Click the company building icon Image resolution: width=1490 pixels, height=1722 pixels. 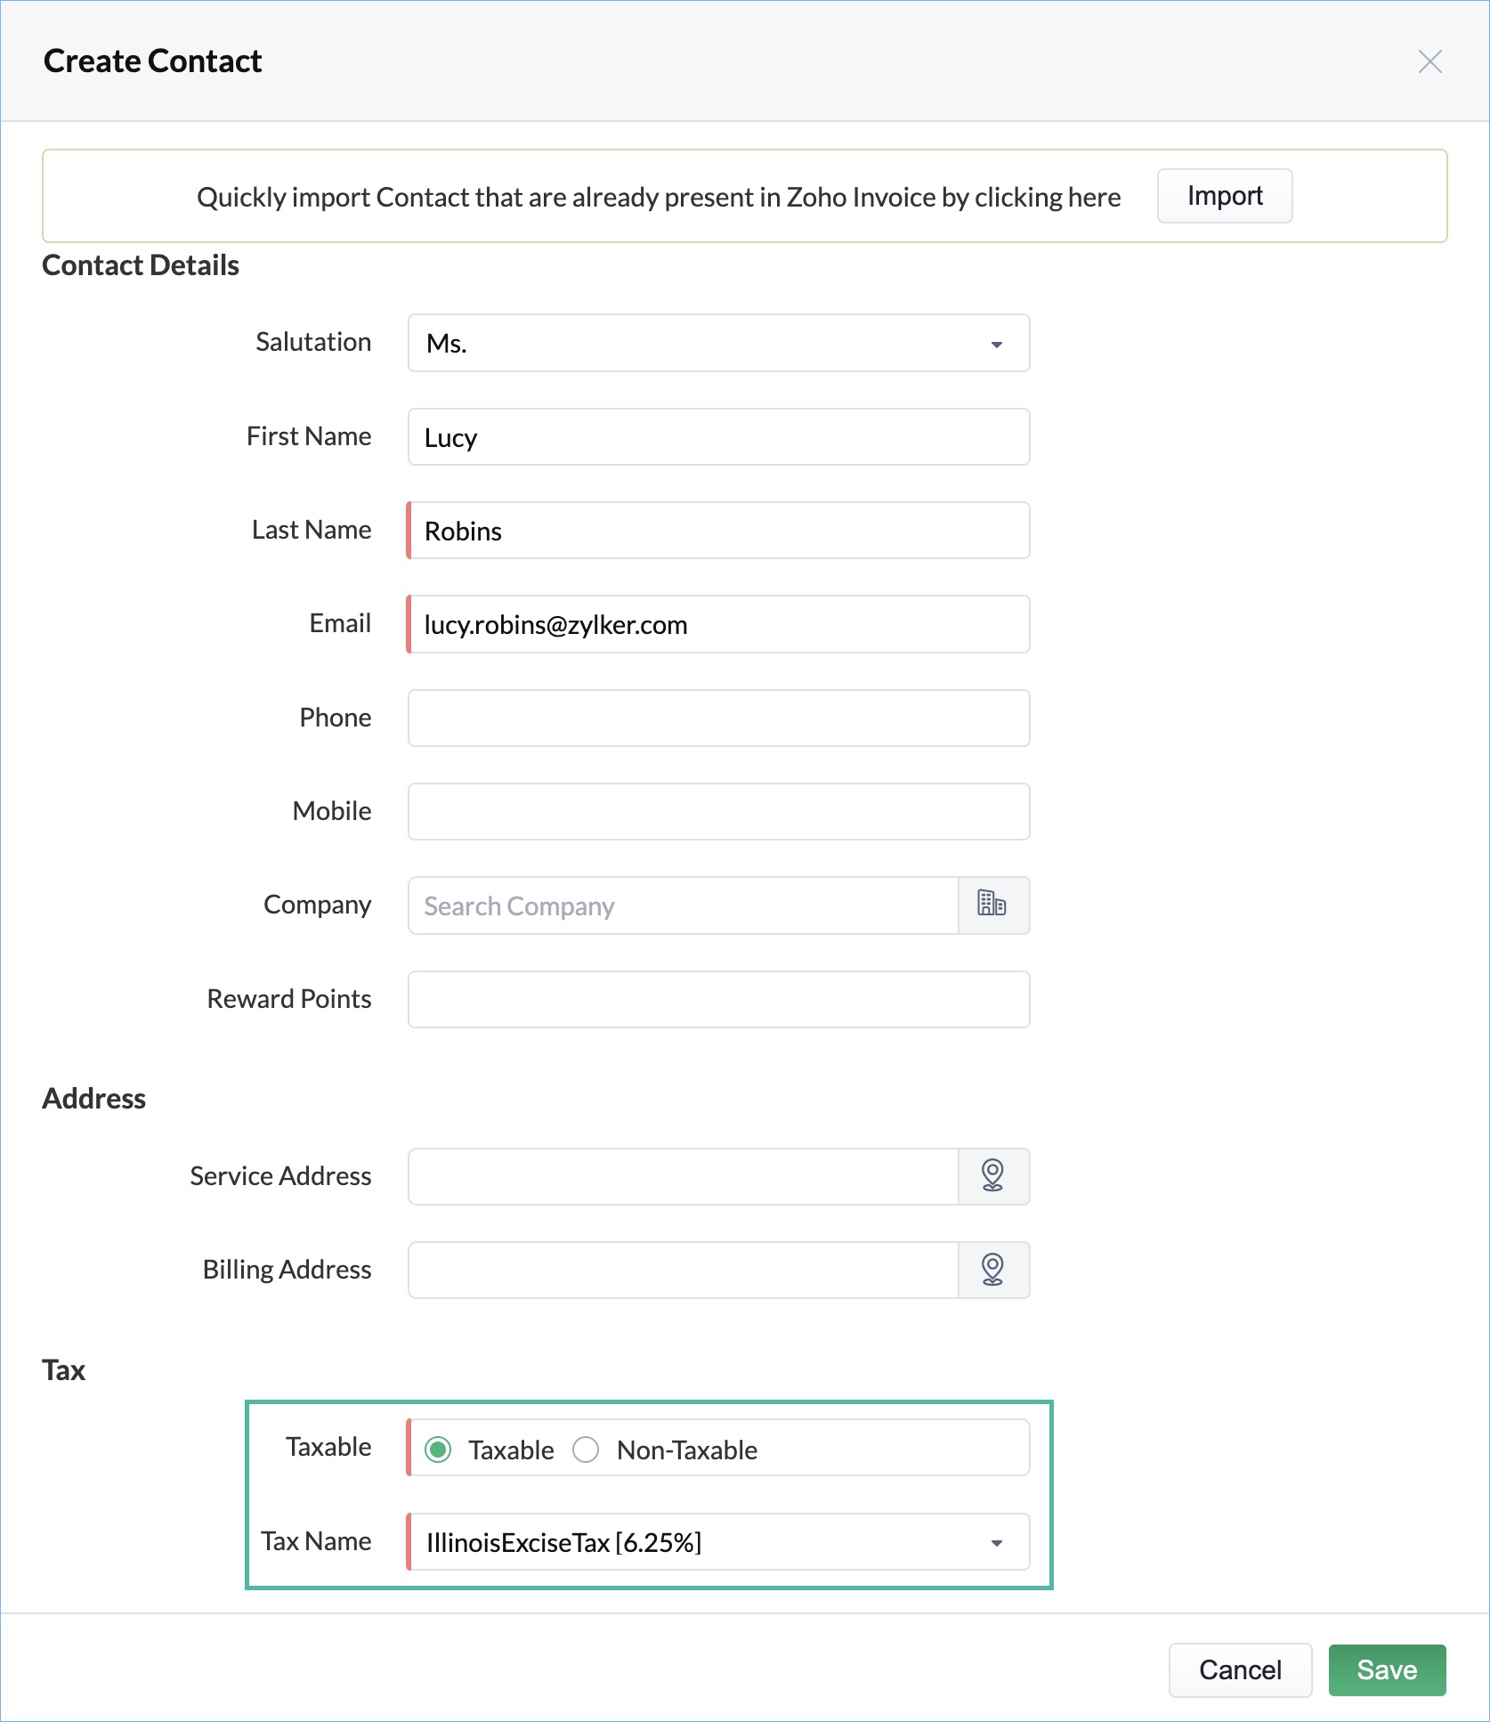point(992,905)
